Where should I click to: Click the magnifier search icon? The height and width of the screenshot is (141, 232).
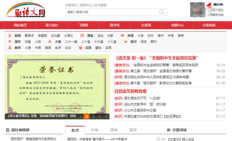point(161,12)
